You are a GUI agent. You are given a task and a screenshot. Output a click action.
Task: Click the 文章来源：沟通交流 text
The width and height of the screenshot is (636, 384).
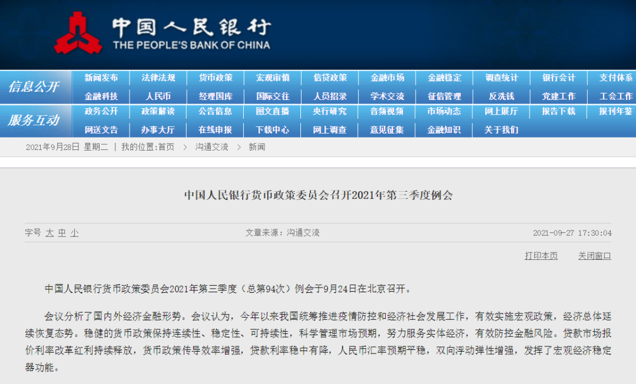(282, 233)
